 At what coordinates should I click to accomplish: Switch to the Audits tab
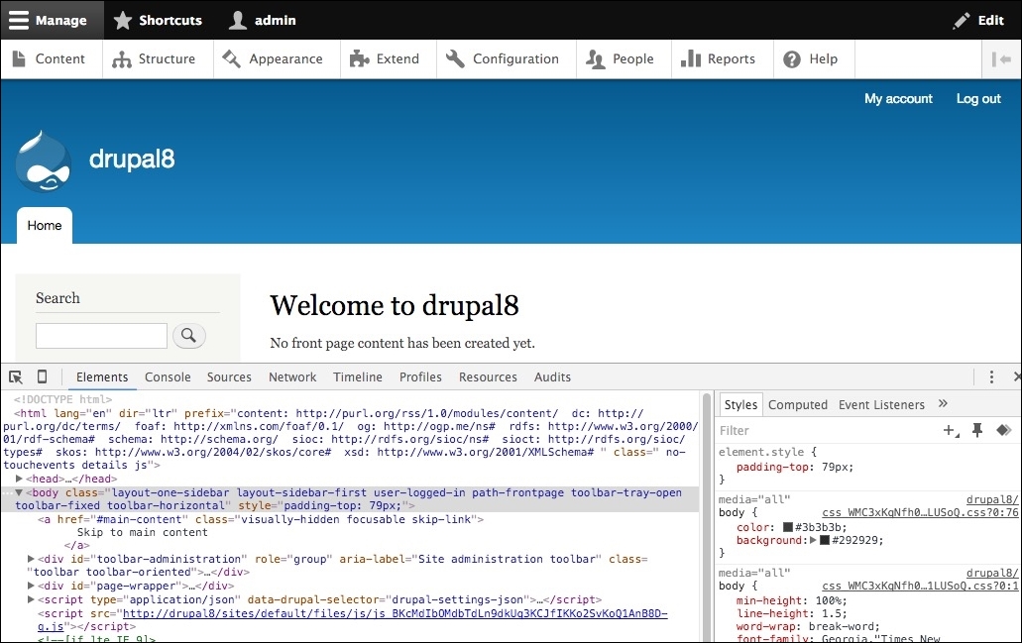(552, 377)
